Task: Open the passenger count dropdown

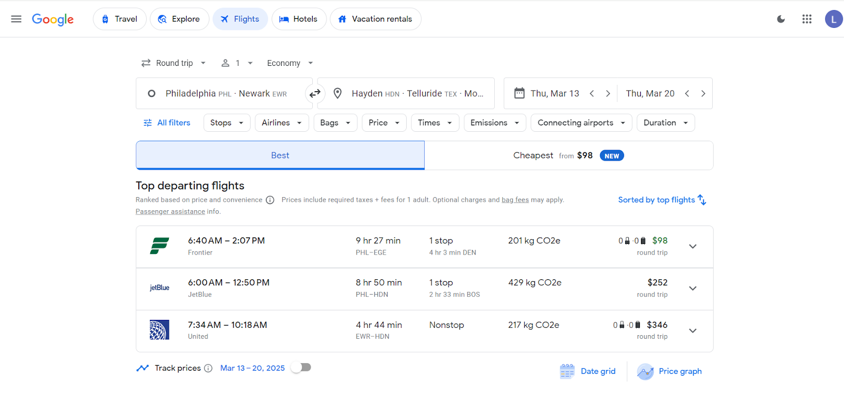Action: coord(237,63)
